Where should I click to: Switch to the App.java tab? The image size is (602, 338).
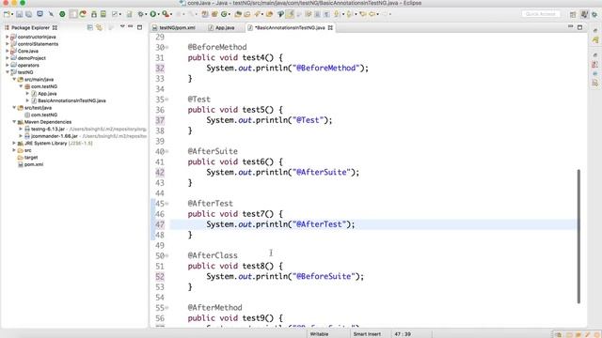pyautogui.click(x=222, y=27)
